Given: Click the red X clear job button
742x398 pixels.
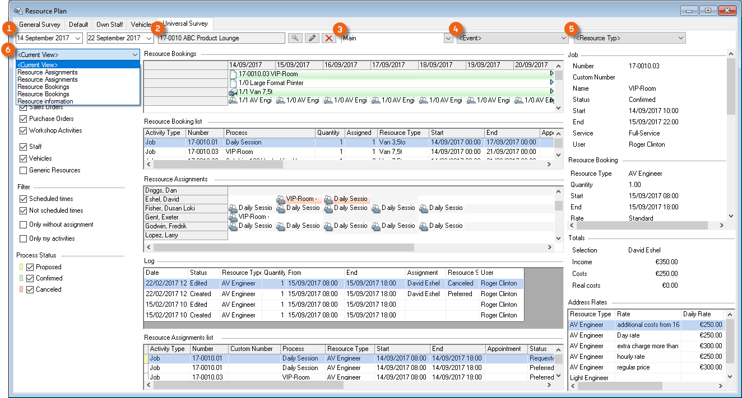Looking at the screenshot, I should [x=329, y=38].
